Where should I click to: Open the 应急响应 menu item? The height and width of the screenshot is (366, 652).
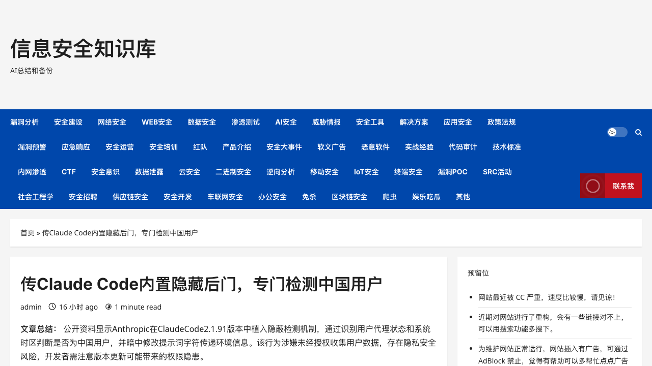click(x=76, y=147)
